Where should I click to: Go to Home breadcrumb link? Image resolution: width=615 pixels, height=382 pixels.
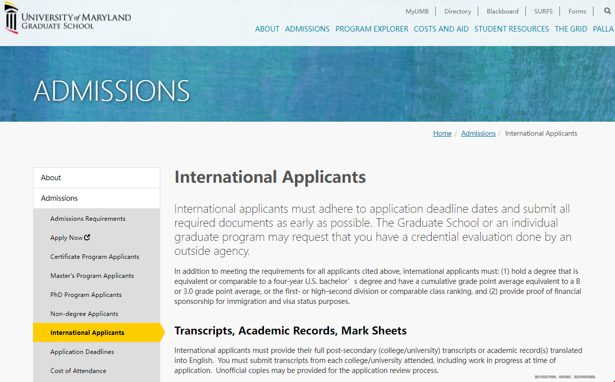pos(442,134)
